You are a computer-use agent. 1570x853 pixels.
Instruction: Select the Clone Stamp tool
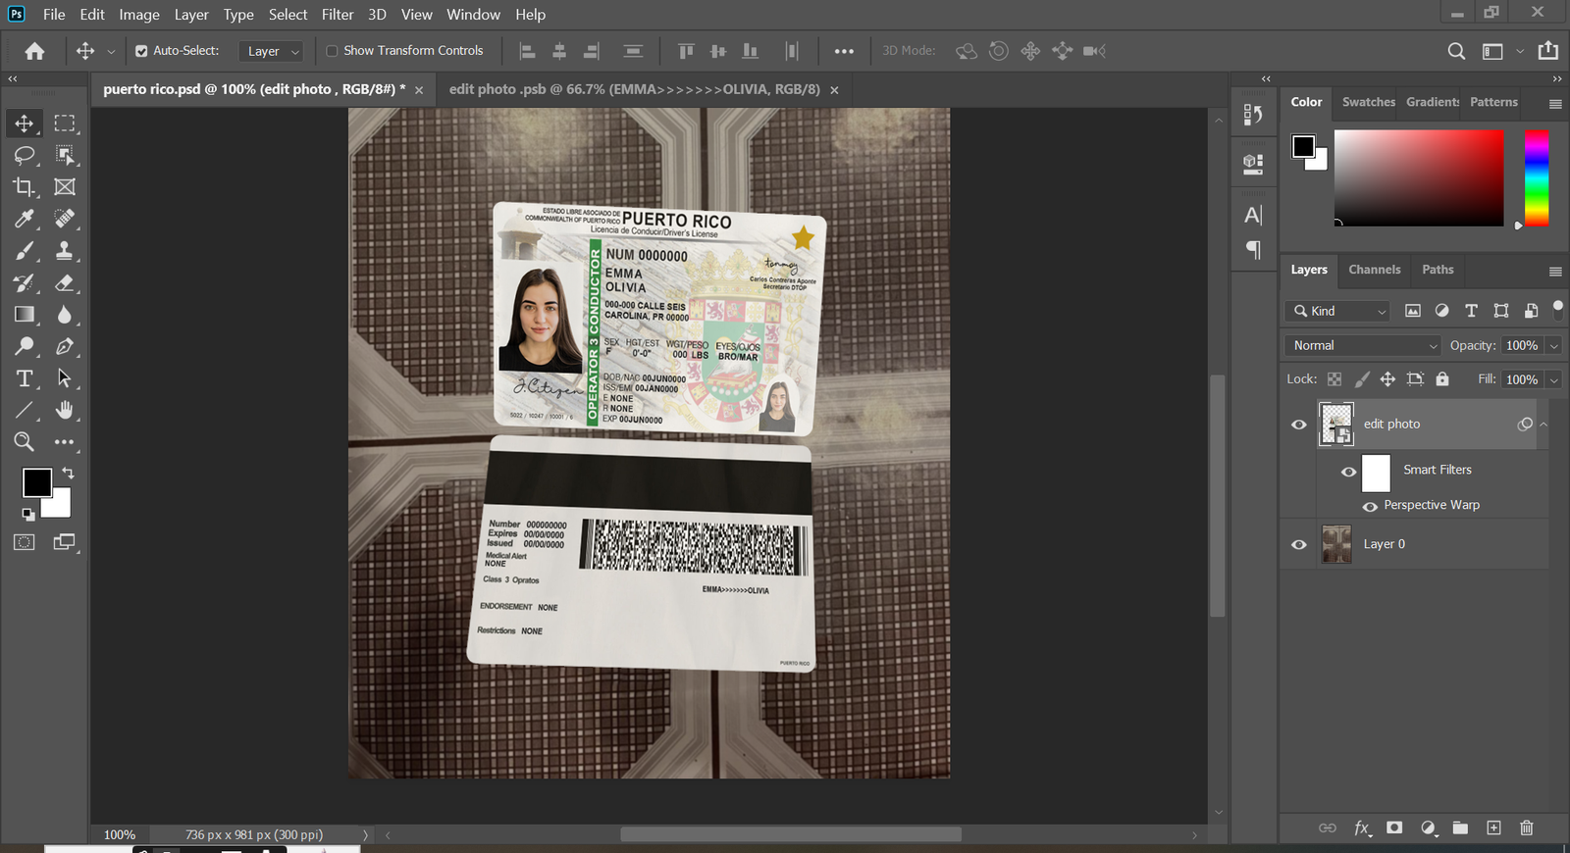point(65,251)
